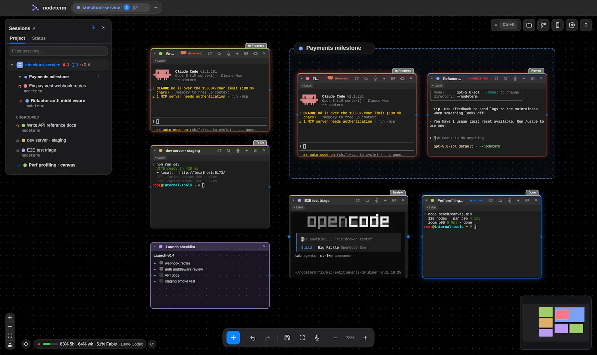Image resolution: width=597 pixels, height=355 pixels.
Task: Close the Sessions panel
Action: [x=103, y=27]
